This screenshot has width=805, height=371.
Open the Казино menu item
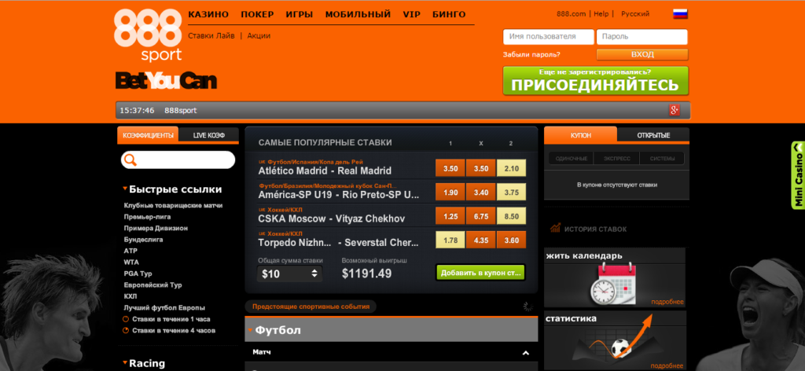(x=208, y=14)
